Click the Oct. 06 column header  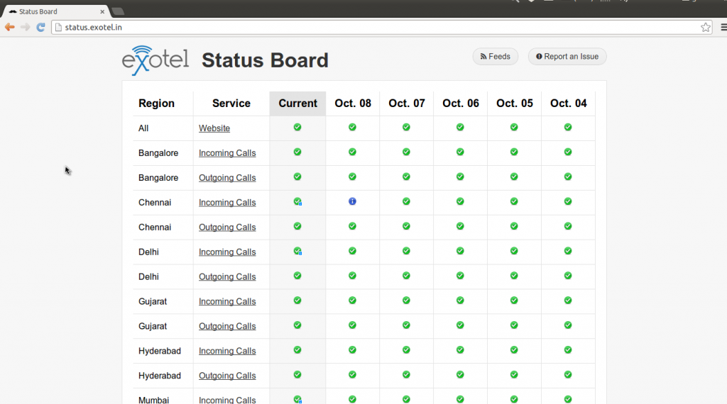pyautogui.click(x=460, y=103)
